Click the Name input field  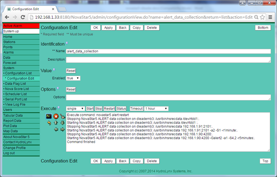(x=168, y=51)
